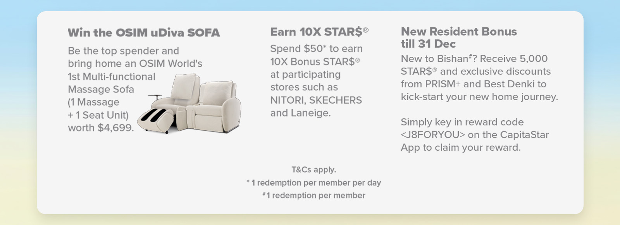
Task: Click the "New to Bishan? Receive 5,000" line
Action: pyautogui.click(x=474, y=59)
